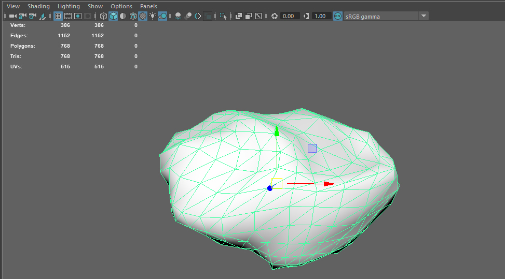Click the Select Camera icon
The height and width of the screenshot is (279, 505).
click(12, 16)
